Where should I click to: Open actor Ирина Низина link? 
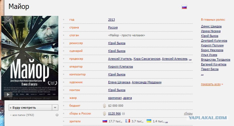[211, 31]
